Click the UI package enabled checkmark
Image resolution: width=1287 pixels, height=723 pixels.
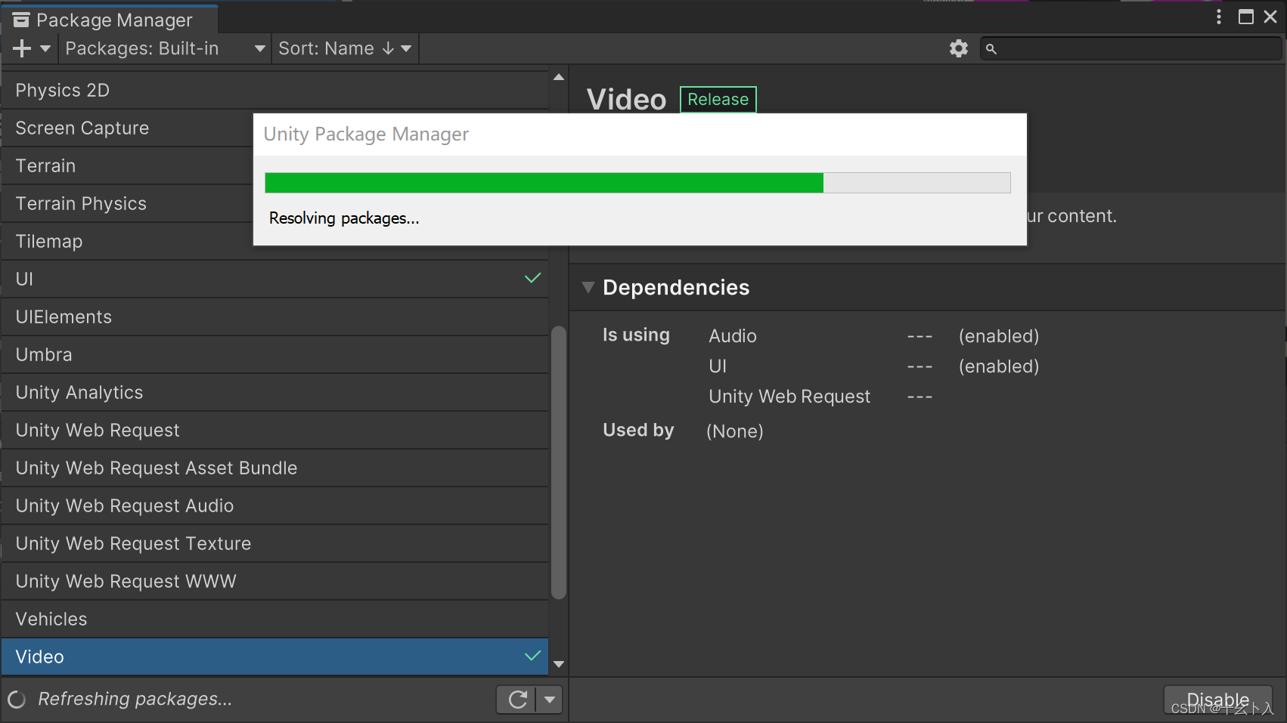[x=533, y=278]
